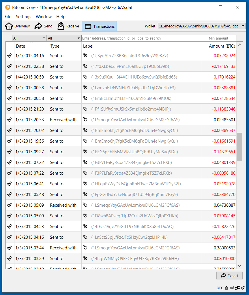Click the address search field
This screenshot has width=249, height=295.
click(145, 38)
